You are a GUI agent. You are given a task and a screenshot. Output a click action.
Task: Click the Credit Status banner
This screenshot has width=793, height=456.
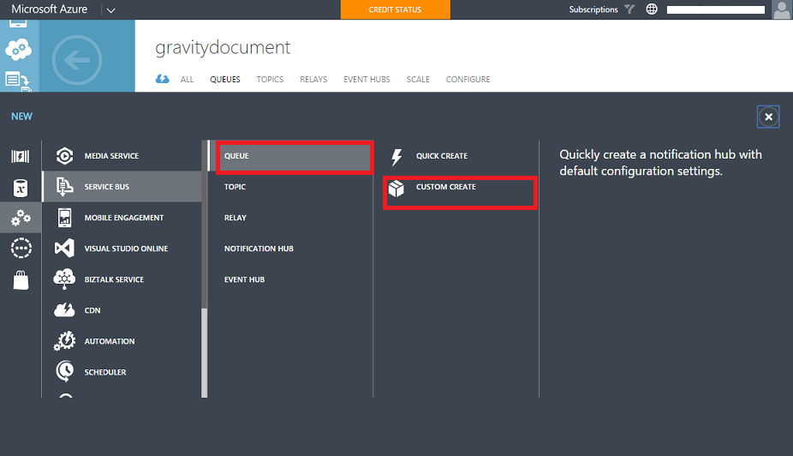point(395,9)
